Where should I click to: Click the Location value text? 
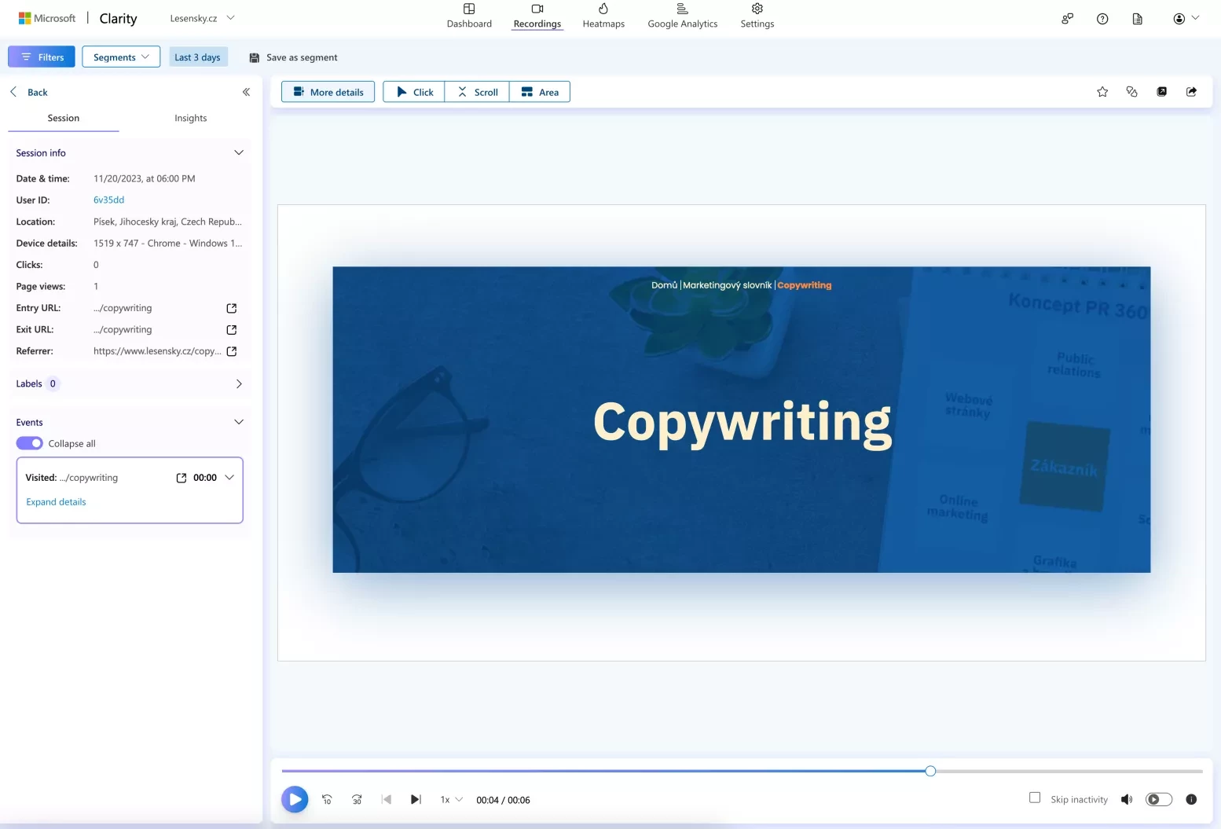[167, 222]
